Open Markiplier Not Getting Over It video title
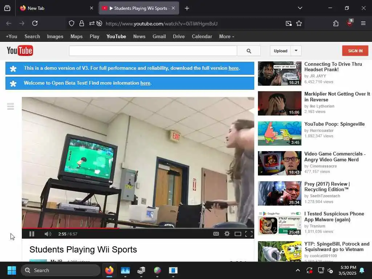The height and width of the screenshot is (279, 372). (337, 97)
